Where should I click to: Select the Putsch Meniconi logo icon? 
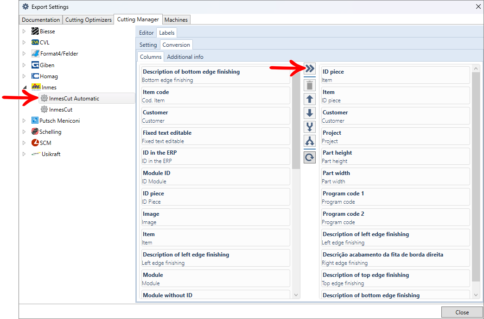tap(35, 120)
